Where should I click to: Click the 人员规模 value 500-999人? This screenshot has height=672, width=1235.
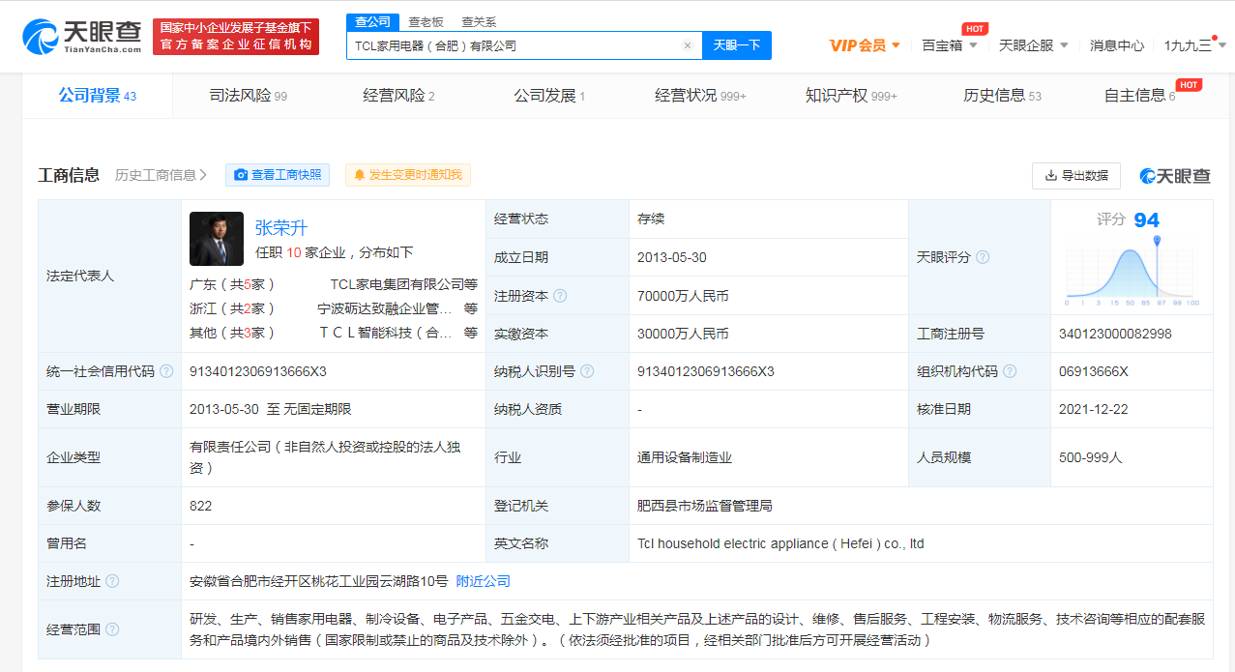[1091, 457]
